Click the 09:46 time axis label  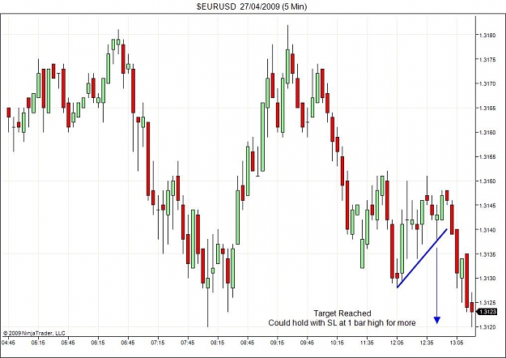tap(307, 343)
